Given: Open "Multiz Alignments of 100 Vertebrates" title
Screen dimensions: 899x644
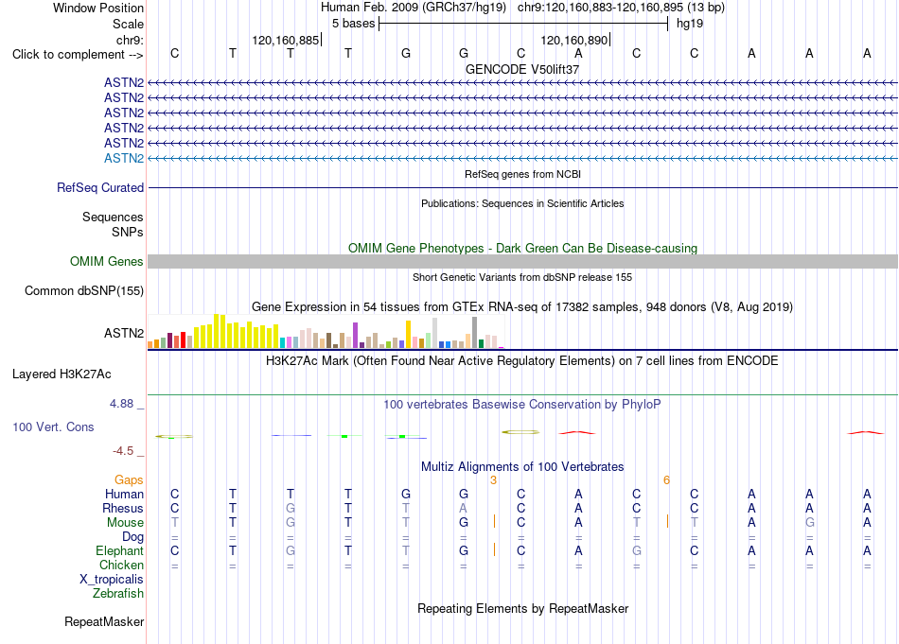Looking at the screenshot, I should click(x=522, y=467).
